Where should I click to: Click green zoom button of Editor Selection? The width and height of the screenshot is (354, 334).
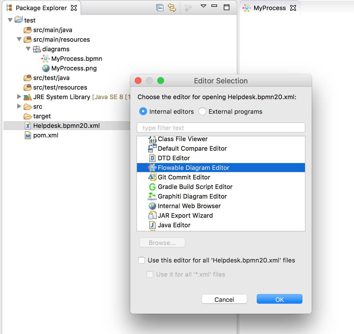(161, 81)
